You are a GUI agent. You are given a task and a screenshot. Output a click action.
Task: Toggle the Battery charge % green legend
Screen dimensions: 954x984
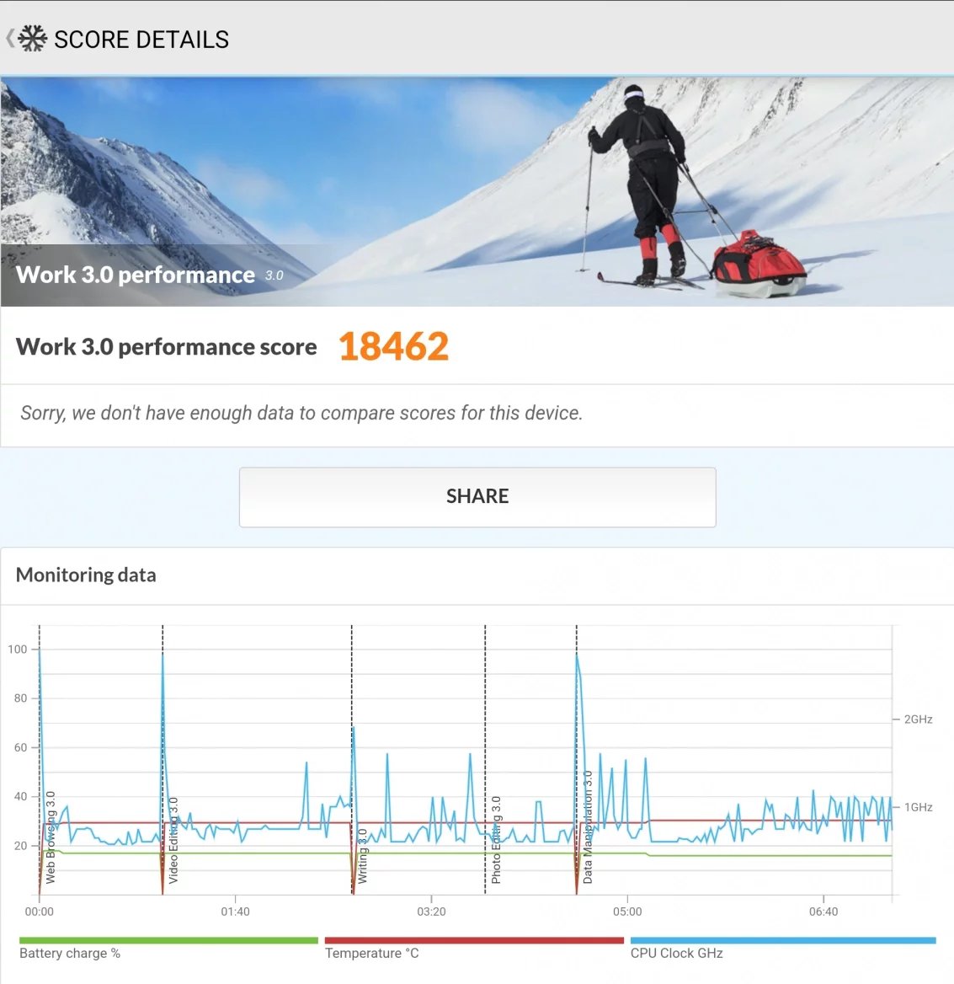168,948
